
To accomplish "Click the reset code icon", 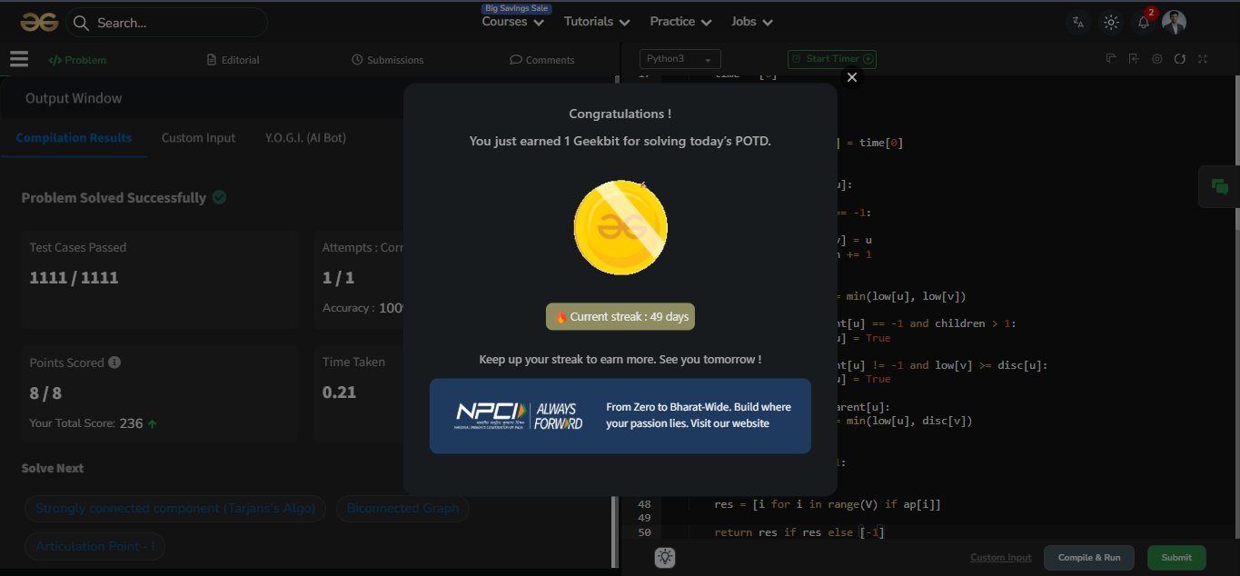I will (1180, 59).
